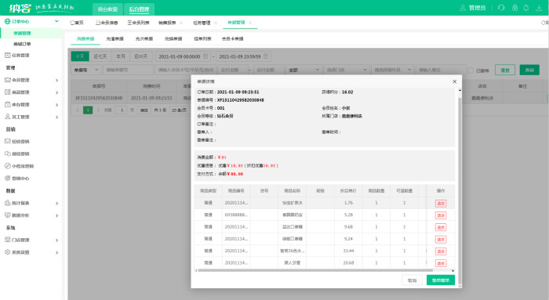Open the 单据号 search type dropdown
The image size is (549, 300).
pos(86,70)
